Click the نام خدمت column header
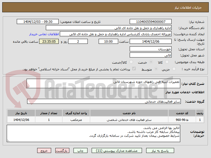The image size is (211, 158). [x=129, y=113]
